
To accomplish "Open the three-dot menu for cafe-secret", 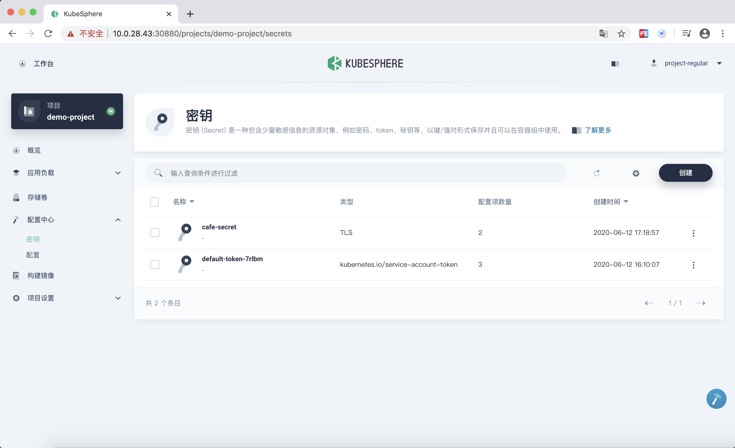I will [x=693, y=233].
